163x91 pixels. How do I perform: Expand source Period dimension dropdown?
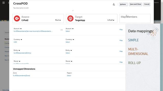click(x=20, y=61)
